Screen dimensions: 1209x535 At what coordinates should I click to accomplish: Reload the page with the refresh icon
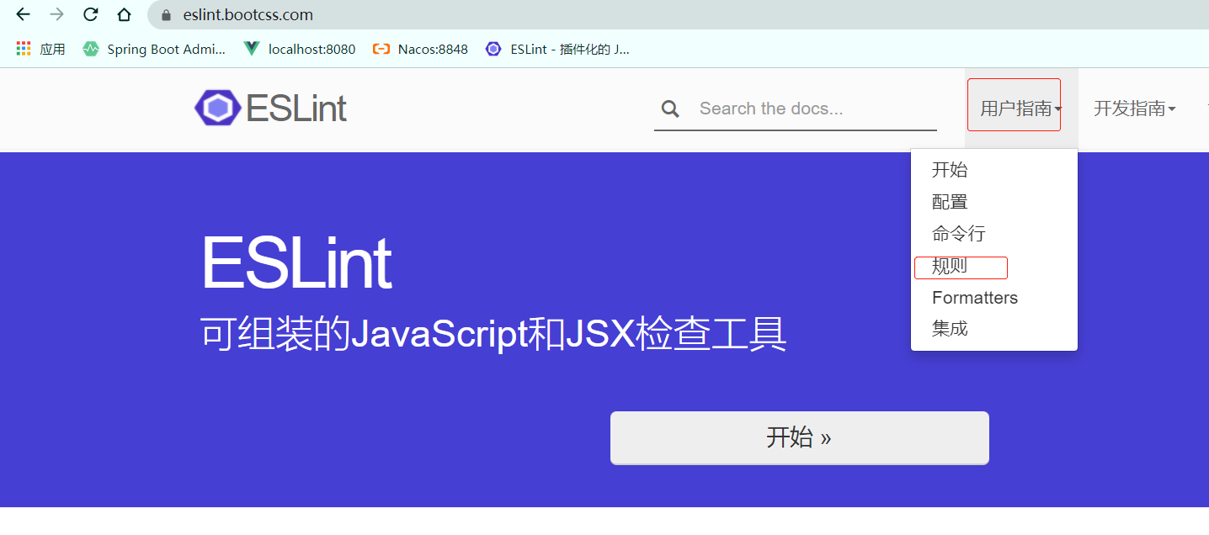pyautogui.click(x=90, y=14)
